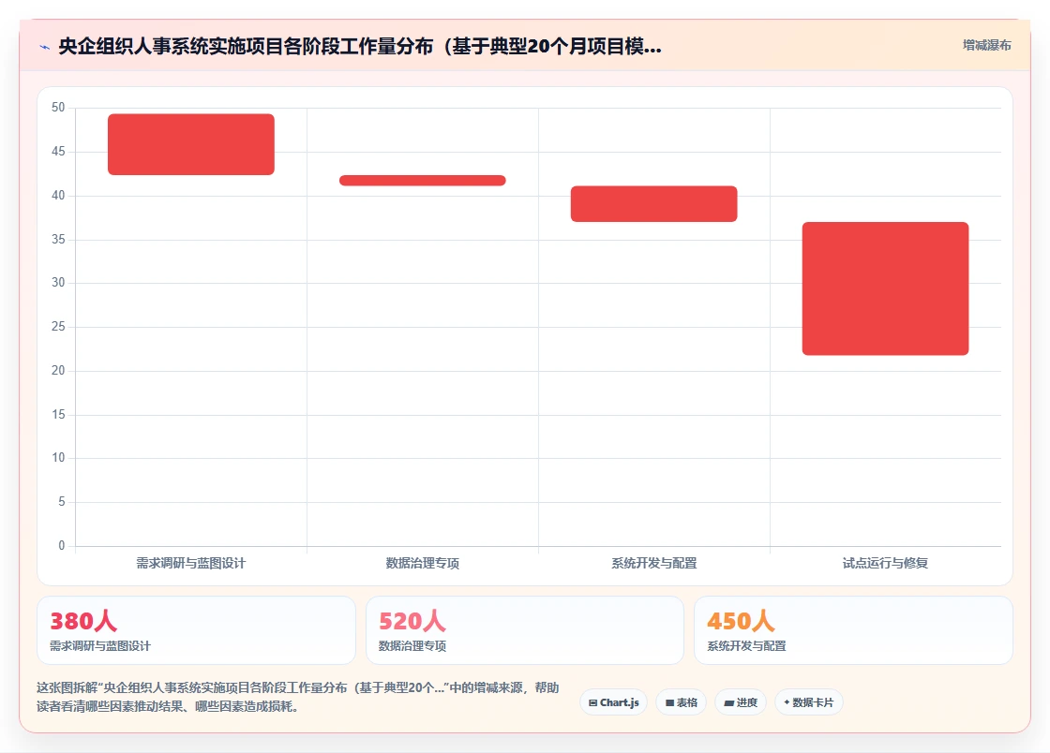Click the y-axis value 30

tap(58, 283)
